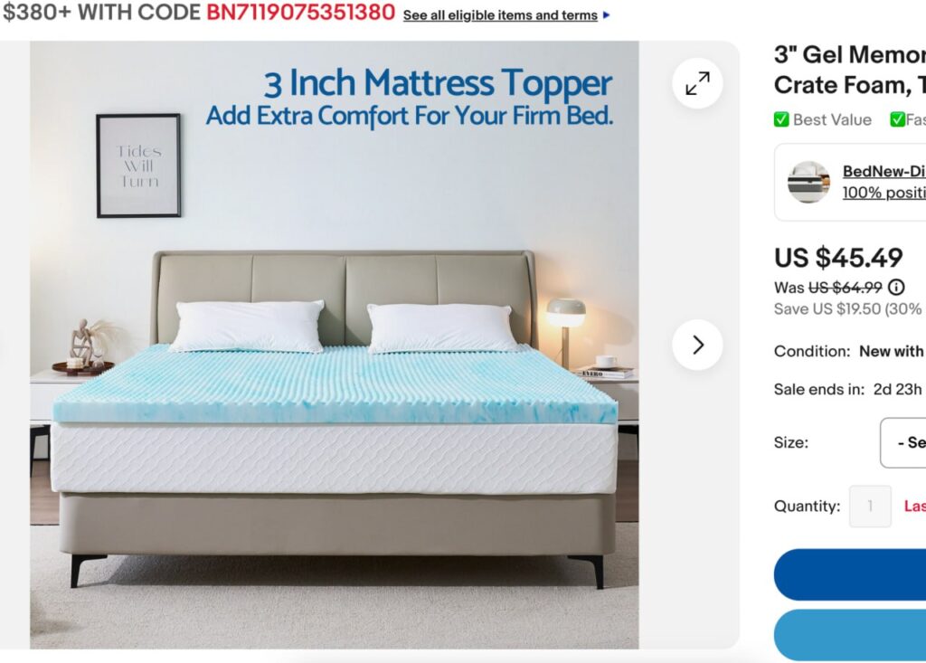
Task: Click the green Best Value checkmark badge
Action: click(781, 119)
